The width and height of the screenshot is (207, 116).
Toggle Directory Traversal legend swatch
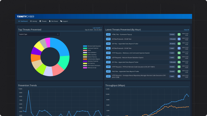pyautogui.click(x=85, y=61)
